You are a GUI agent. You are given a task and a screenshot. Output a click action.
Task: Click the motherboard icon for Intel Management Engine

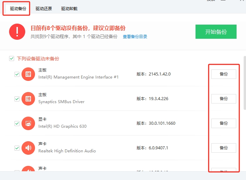[x=28, y=74]
